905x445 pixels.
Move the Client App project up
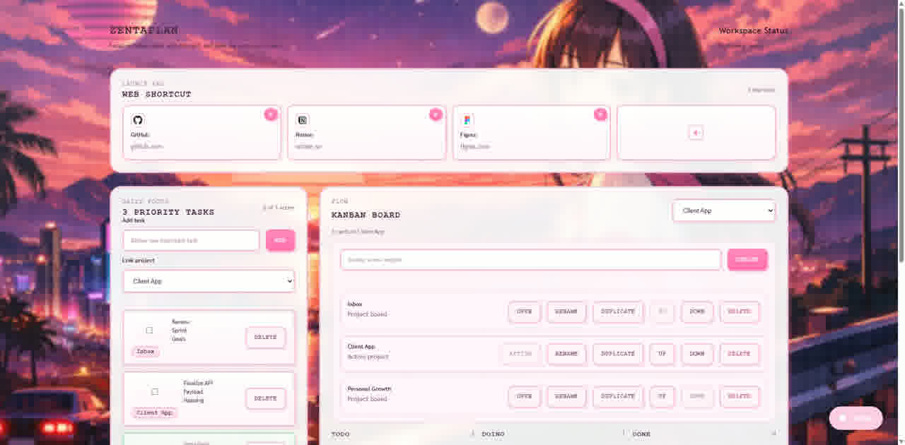(x=662, y=354)
